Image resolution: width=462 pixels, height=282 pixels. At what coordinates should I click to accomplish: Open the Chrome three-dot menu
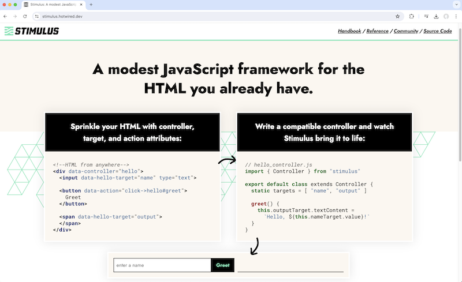click(456, 16)
